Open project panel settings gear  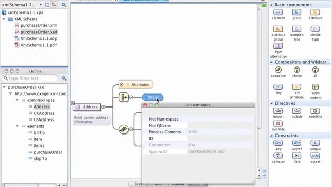tap(64, 5)
